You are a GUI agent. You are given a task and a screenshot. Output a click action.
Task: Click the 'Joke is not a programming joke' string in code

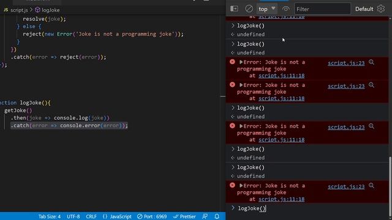click(x=125, y=34)
